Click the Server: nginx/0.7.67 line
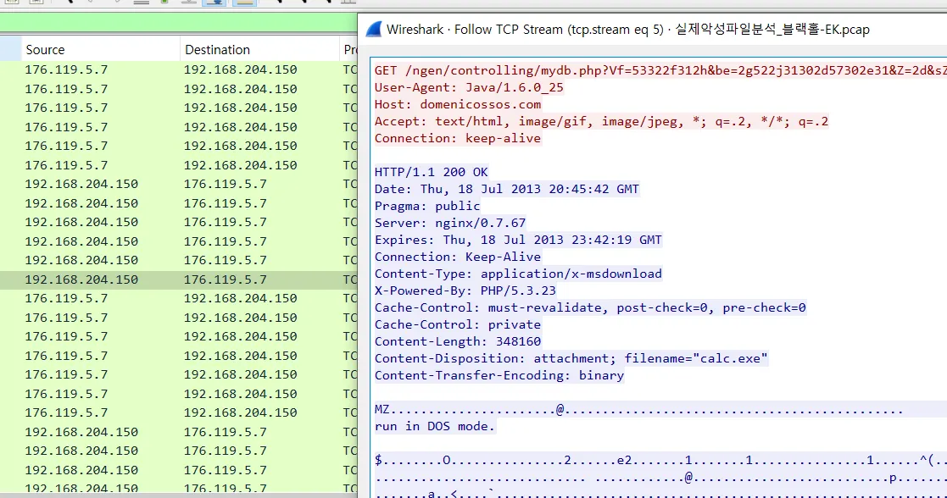 tap(450, 223)
